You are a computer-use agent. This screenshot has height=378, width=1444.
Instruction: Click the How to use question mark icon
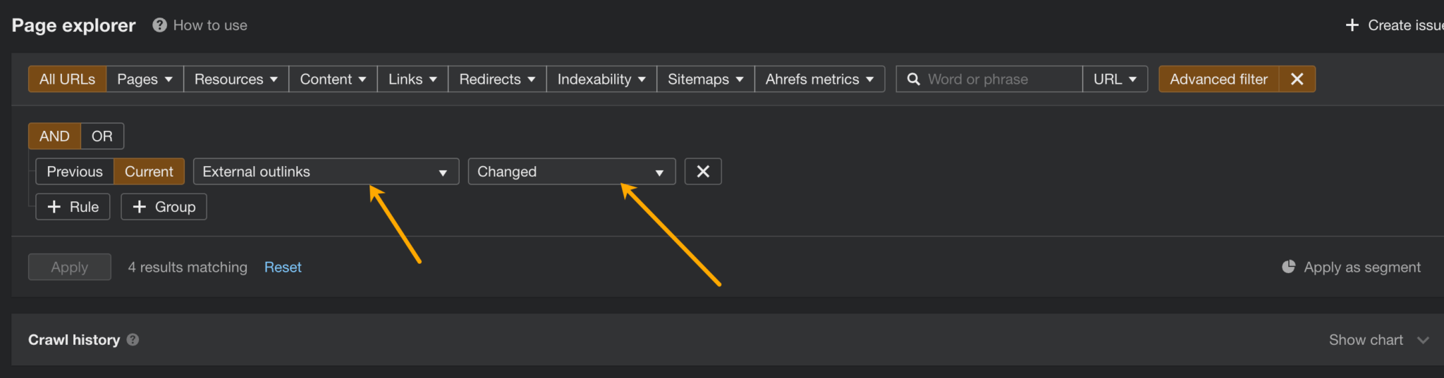pyautogui.click(x=160, y=25)
